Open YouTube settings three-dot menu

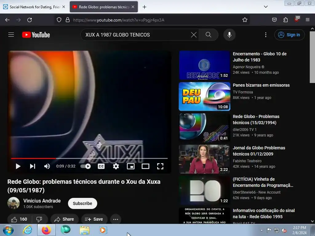265,35
